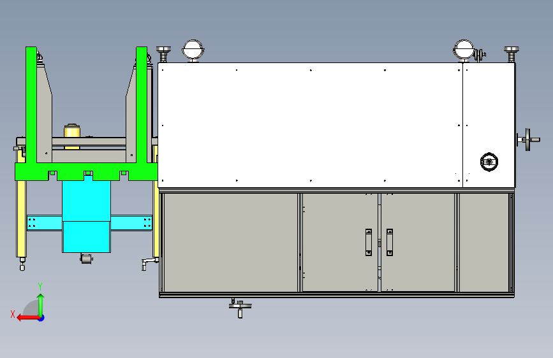Select the left round gauge on top
This screenshot has height=358, width=553.
click(x=193, y=50)
